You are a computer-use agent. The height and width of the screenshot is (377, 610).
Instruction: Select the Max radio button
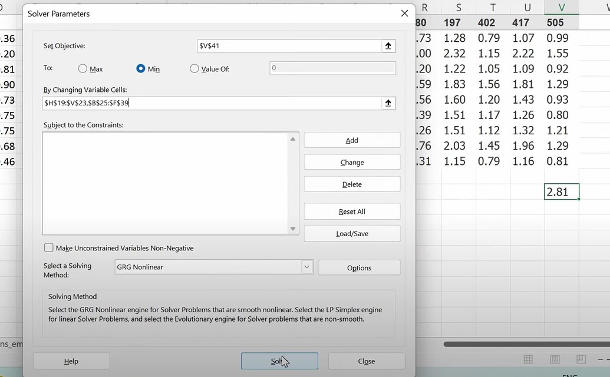point(83,69)
